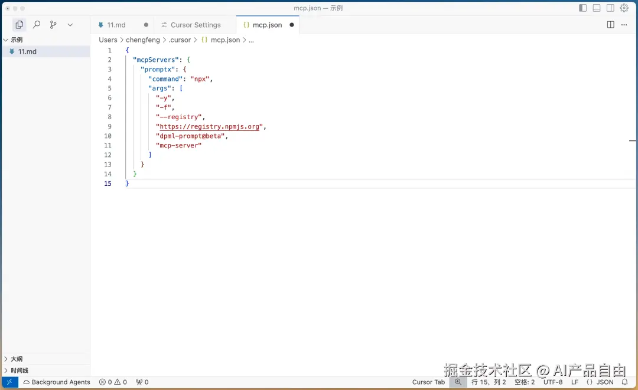Click the "args" key on line 5

click(159, 88)
